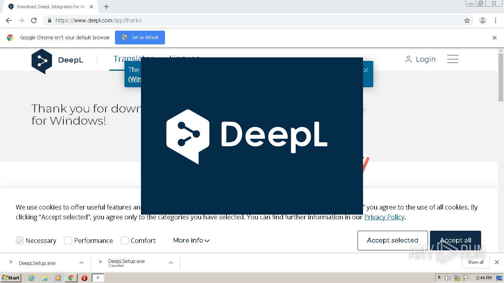
Task: Click Show all downloads button
Action: (476, 262)
